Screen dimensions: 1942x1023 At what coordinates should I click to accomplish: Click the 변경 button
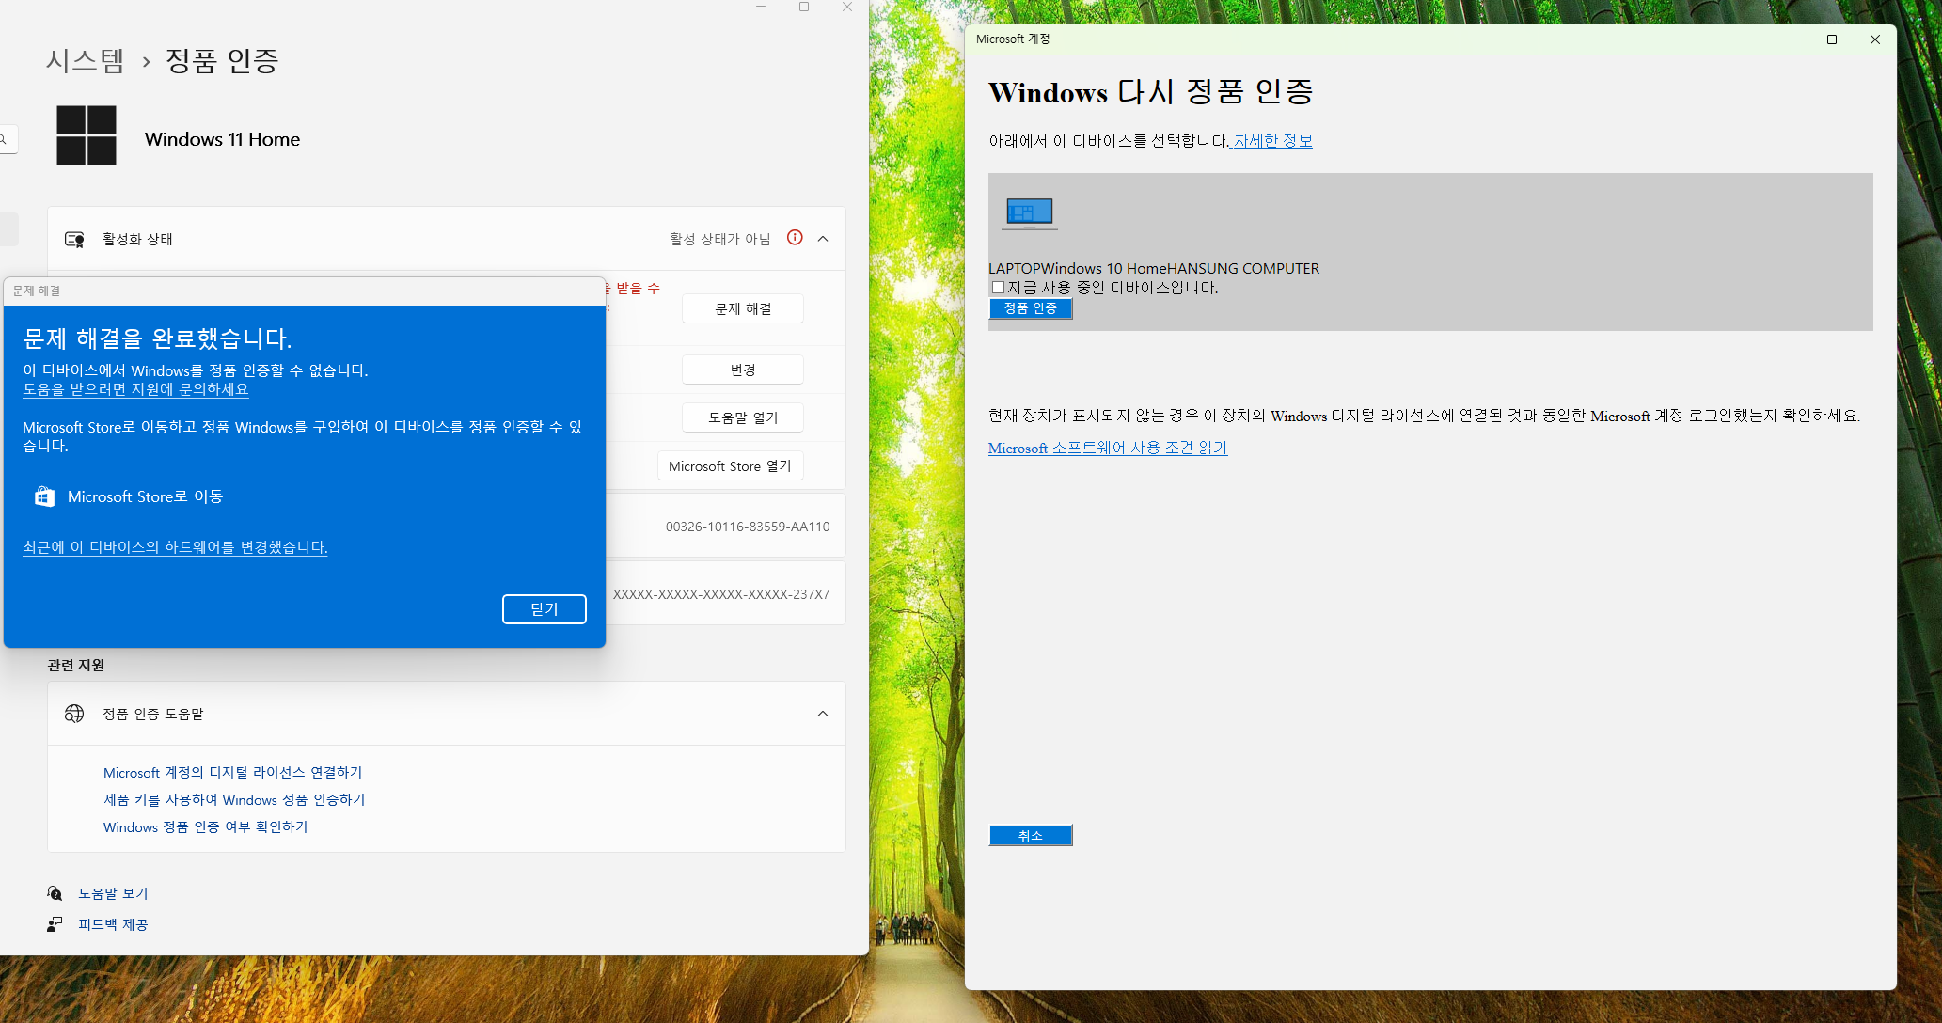(743, 370)
